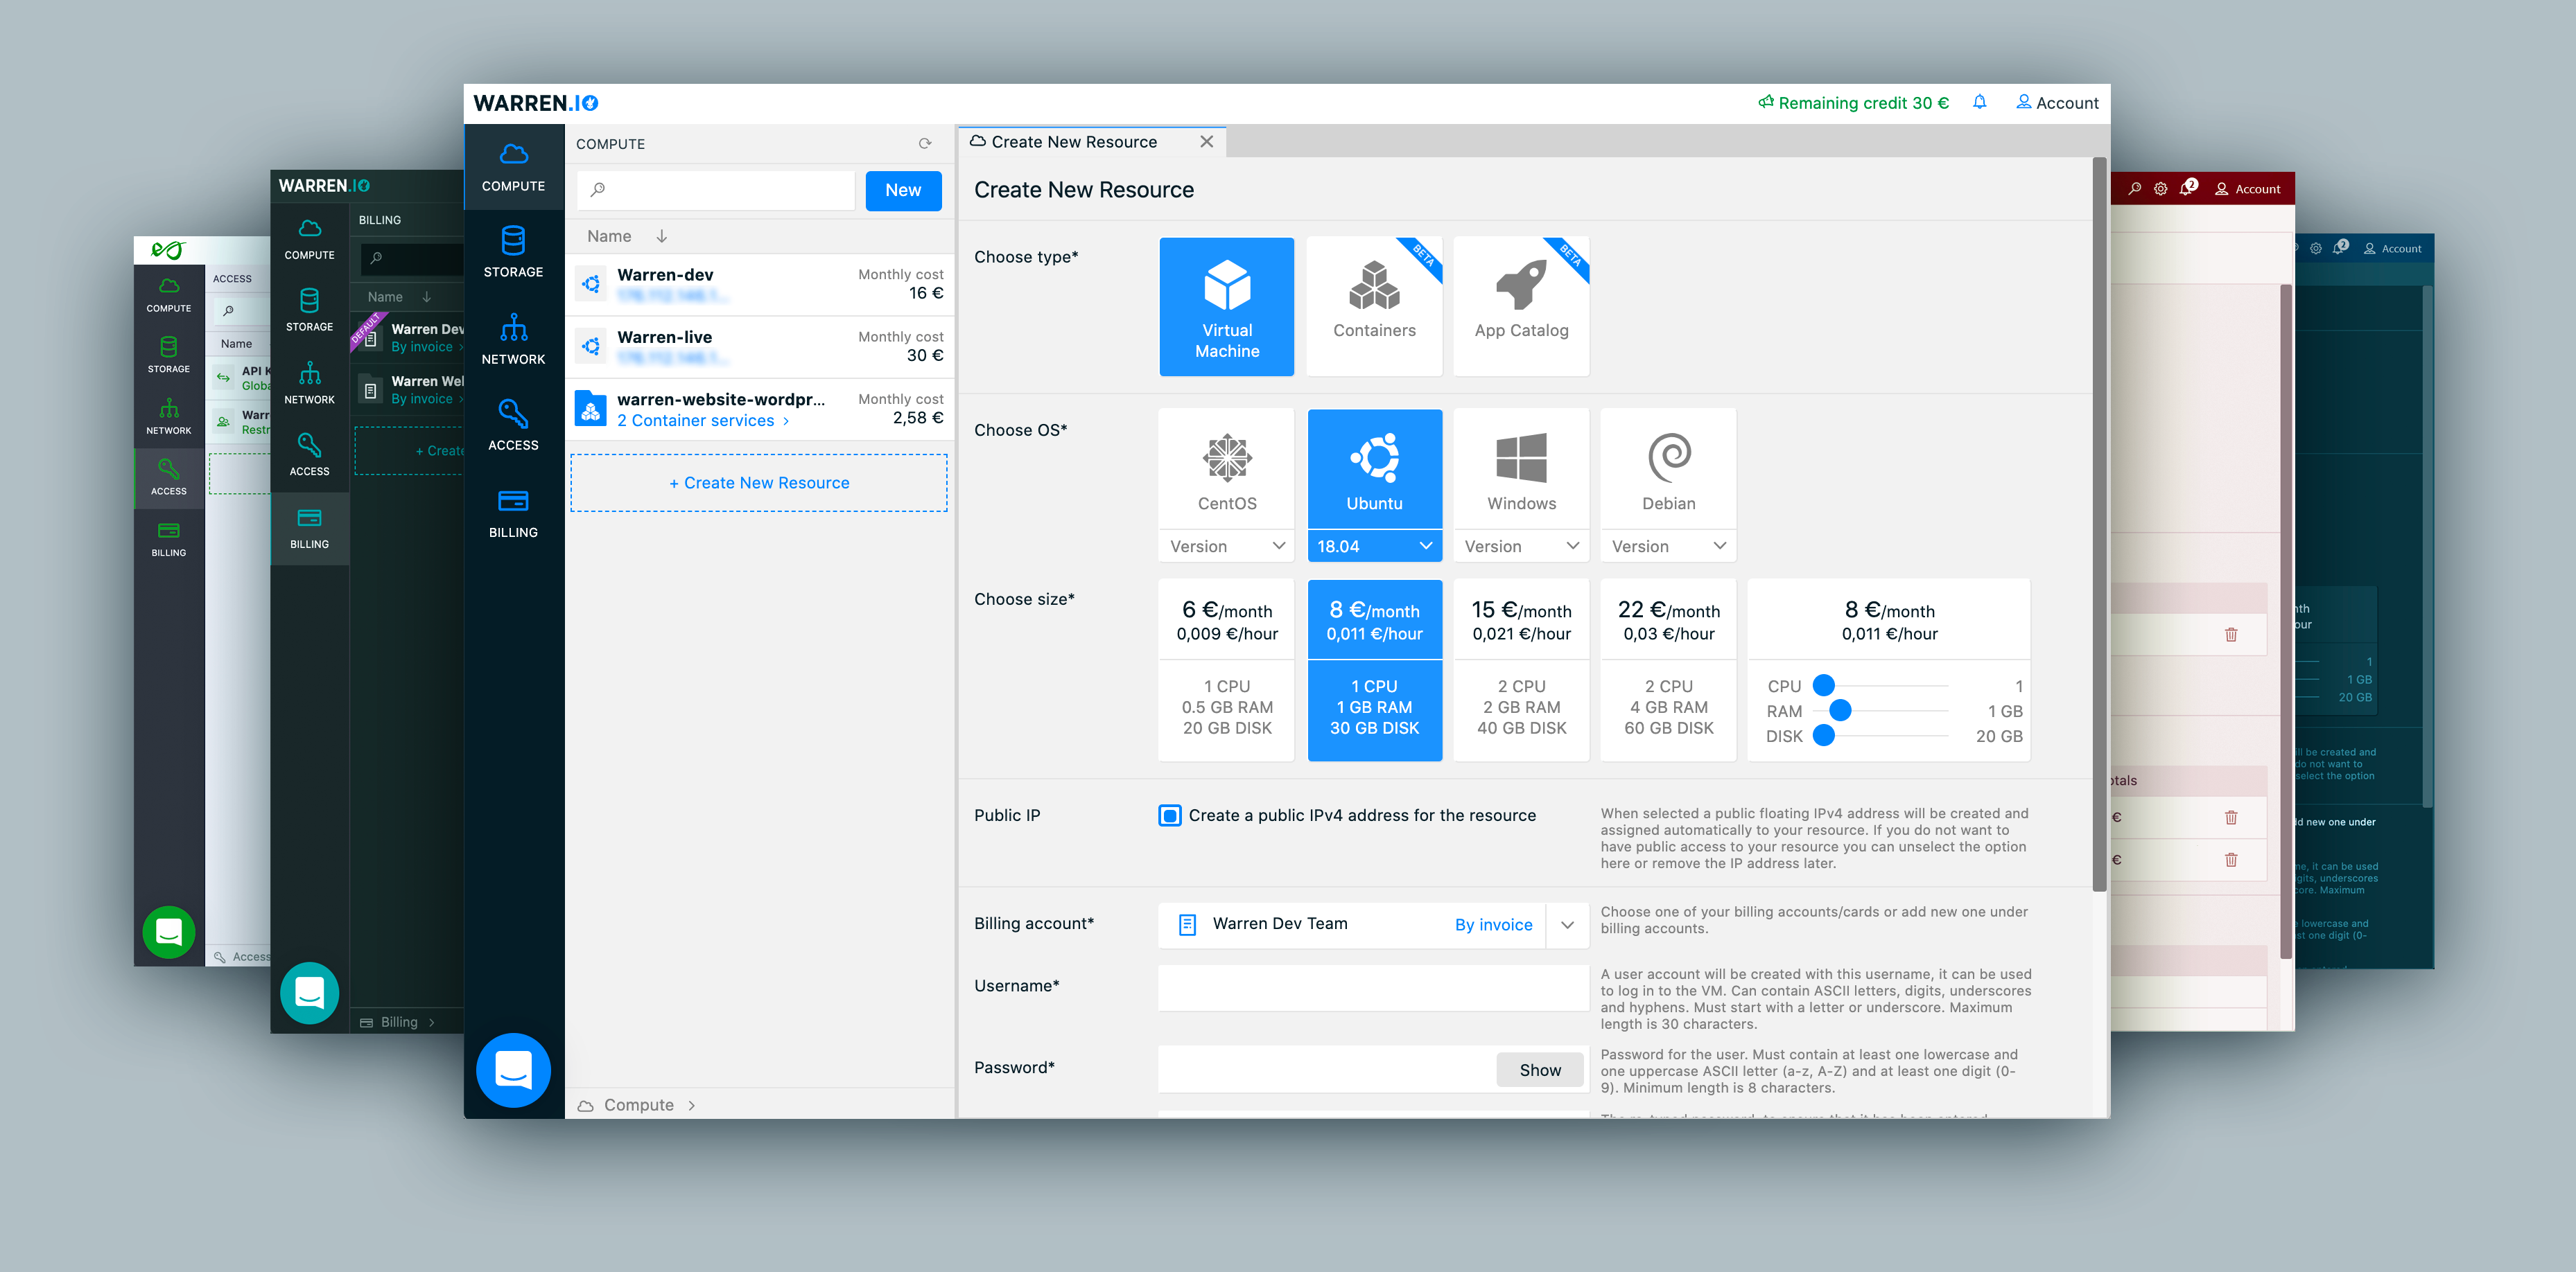This screenshot has height=1272, width=2576.
Task: Select Virtual Machine resource type
Action: [x=1226, y=307]
